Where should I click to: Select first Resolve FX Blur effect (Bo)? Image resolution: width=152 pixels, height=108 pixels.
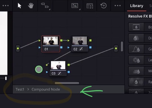coord(140,27)
